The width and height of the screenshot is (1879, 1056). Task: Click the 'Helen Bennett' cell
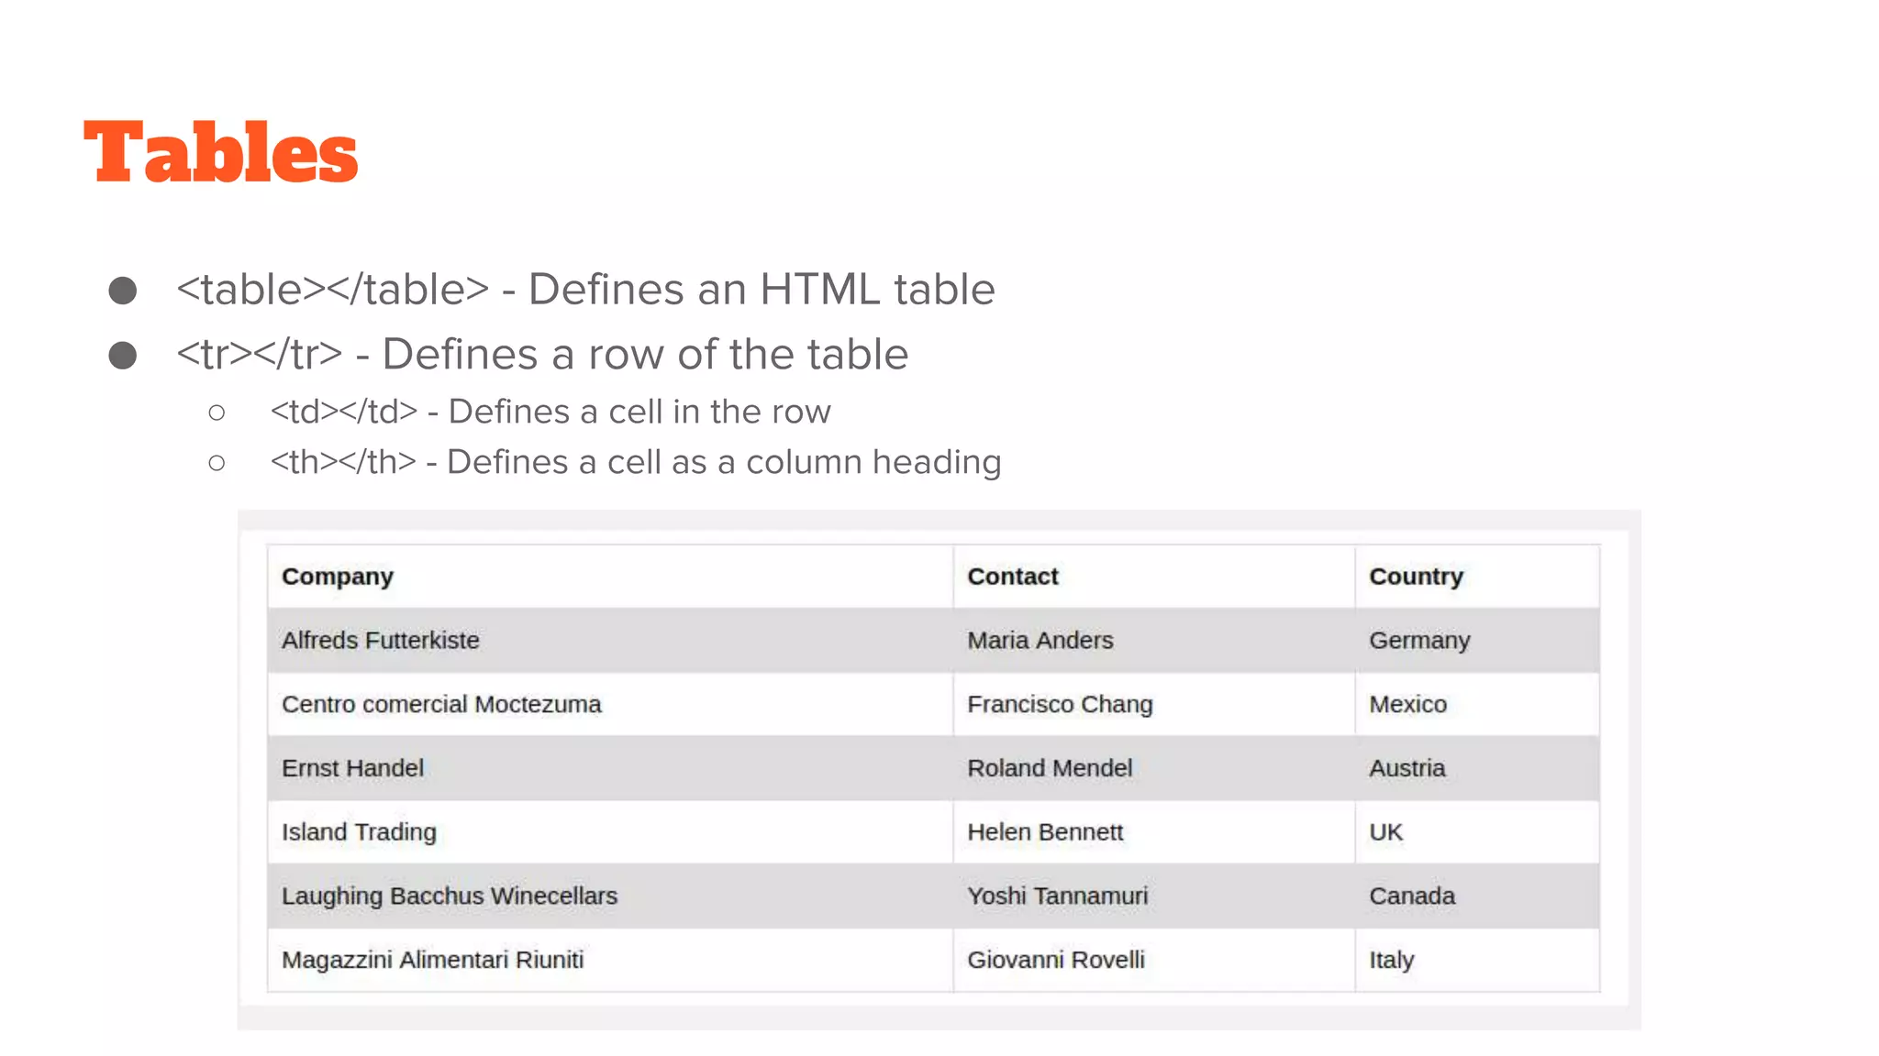1154,831
